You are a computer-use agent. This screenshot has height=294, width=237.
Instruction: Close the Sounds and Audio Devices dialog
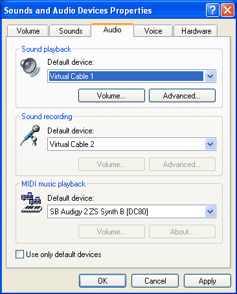coord(227,10)
